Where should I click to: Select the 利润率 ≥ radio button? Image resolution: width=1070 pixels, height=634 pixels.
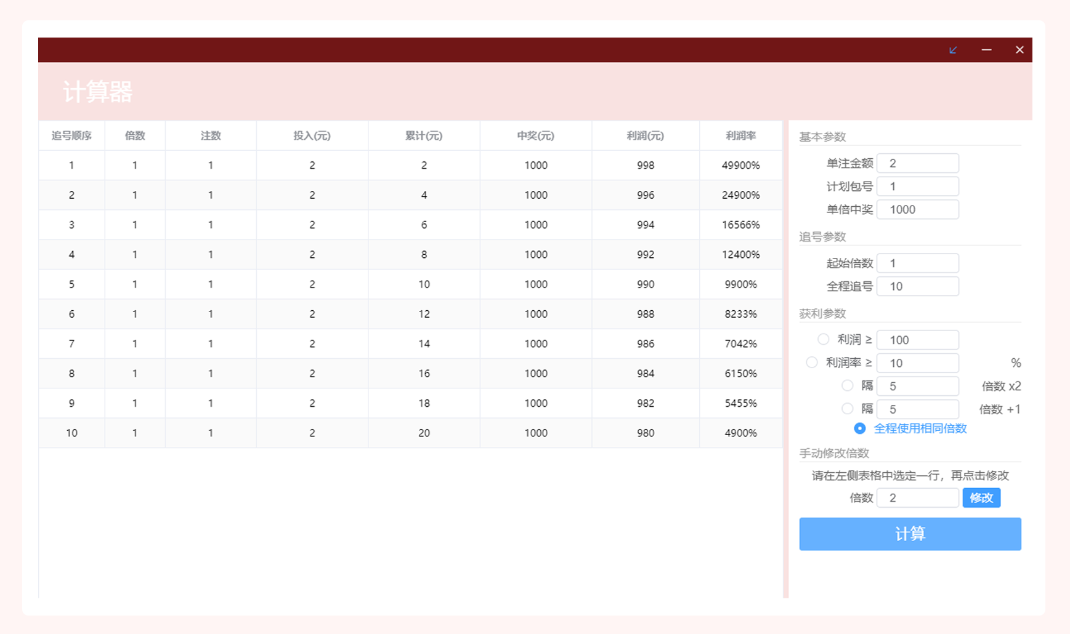pyautogui.click(x=812, y=363)
